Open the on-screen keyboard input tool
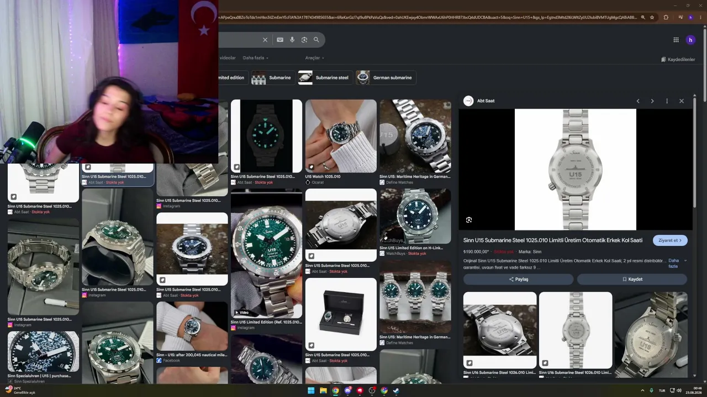Viewport: 707px width, 397px height. (280, 40)
